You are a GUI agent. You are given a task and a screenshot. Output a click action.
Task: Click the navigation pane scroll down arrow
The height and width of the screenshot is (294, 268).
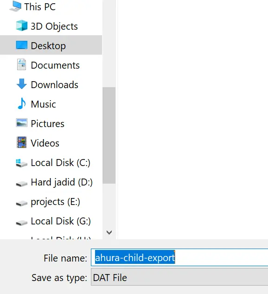coord(109,232)
